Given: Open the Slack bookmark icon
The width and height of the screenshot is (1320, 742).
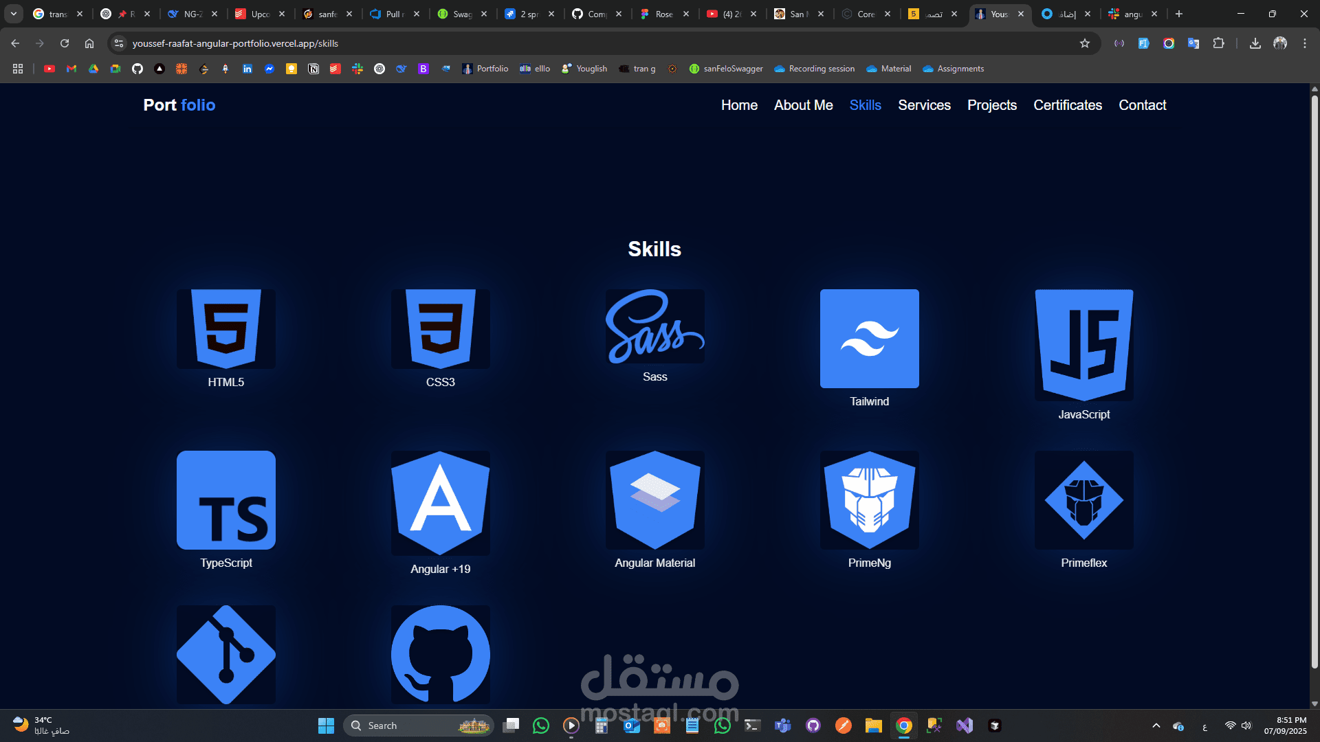Looking at the screenshot, I should [x=357, y=69].
